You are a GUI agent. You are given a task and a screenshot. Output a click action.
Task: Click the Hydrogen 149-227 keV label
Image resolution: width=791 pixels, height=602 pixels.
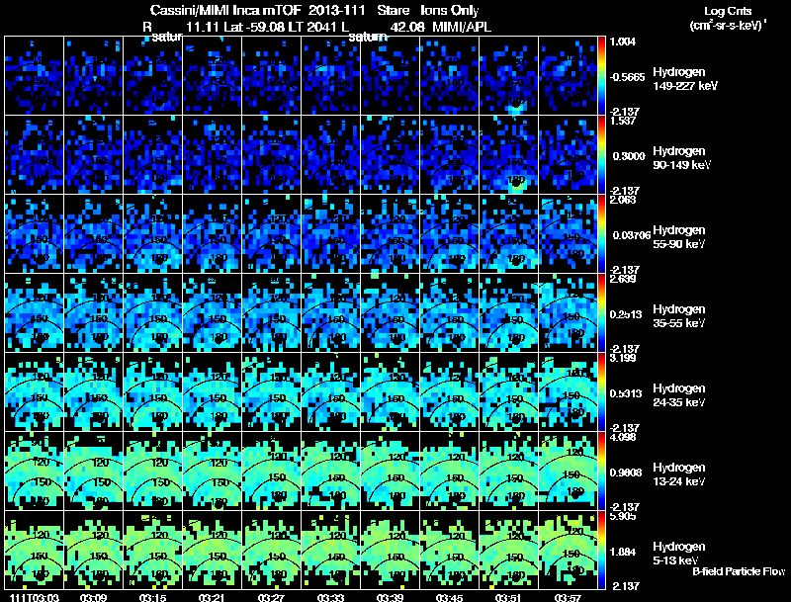coord(685,79)
